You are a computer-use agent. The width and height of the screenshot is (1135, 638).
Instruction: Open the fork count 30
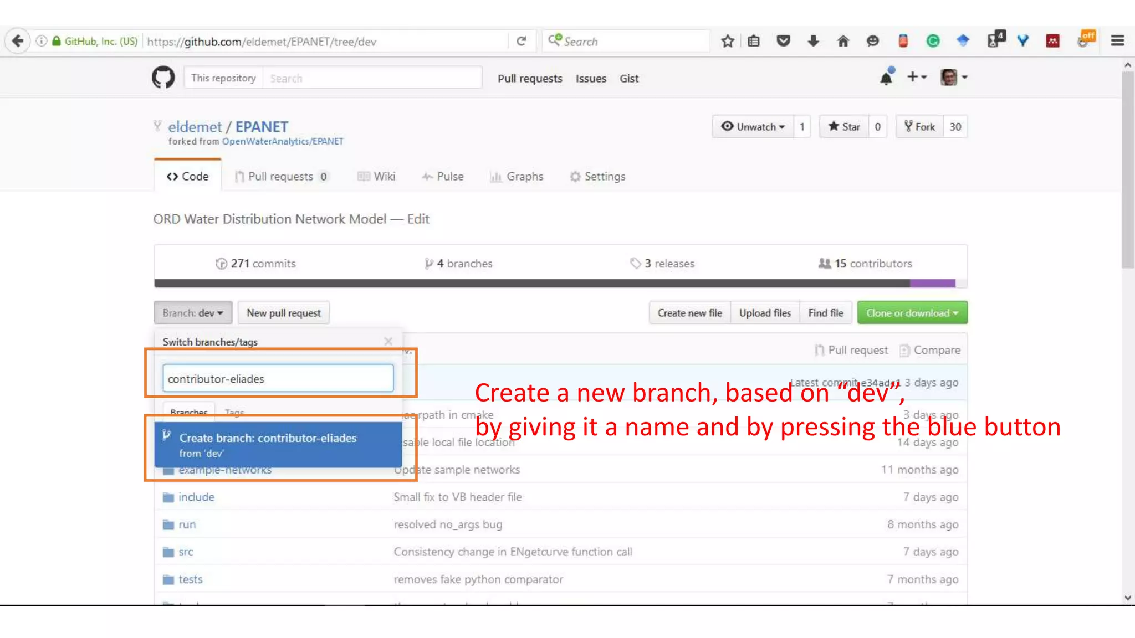point(955,126)
